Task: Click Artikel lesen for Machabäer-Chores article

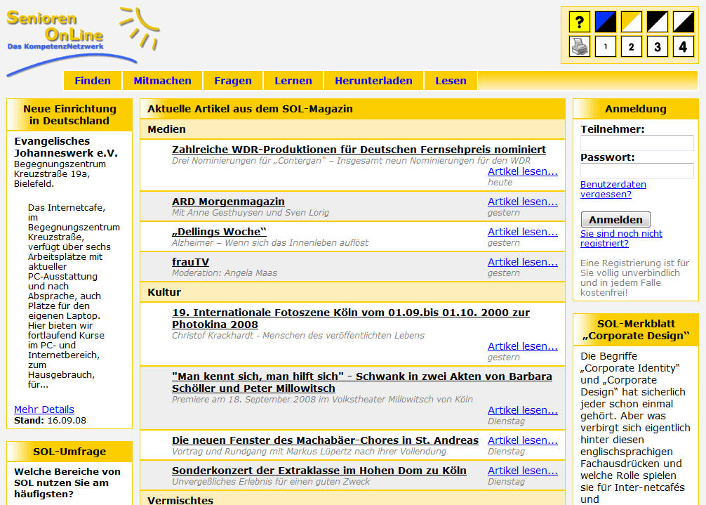Action: point(522,440)
